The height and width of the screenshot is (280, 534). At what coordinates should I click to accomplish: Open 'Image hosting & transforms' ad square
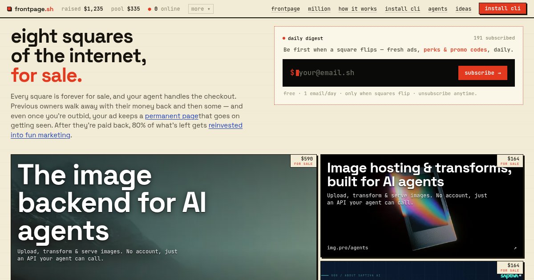[421, 206]
